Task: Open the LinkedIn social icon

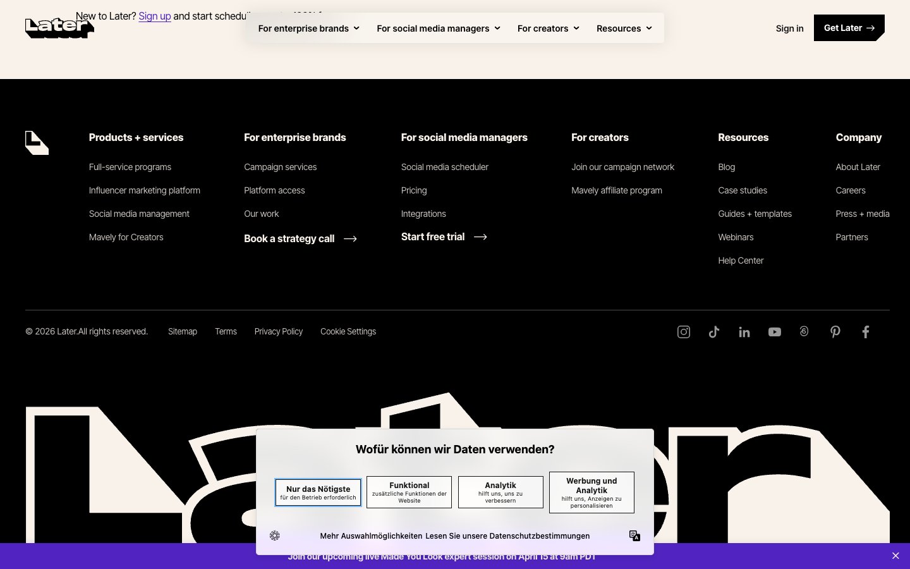Action: [744, 332]
